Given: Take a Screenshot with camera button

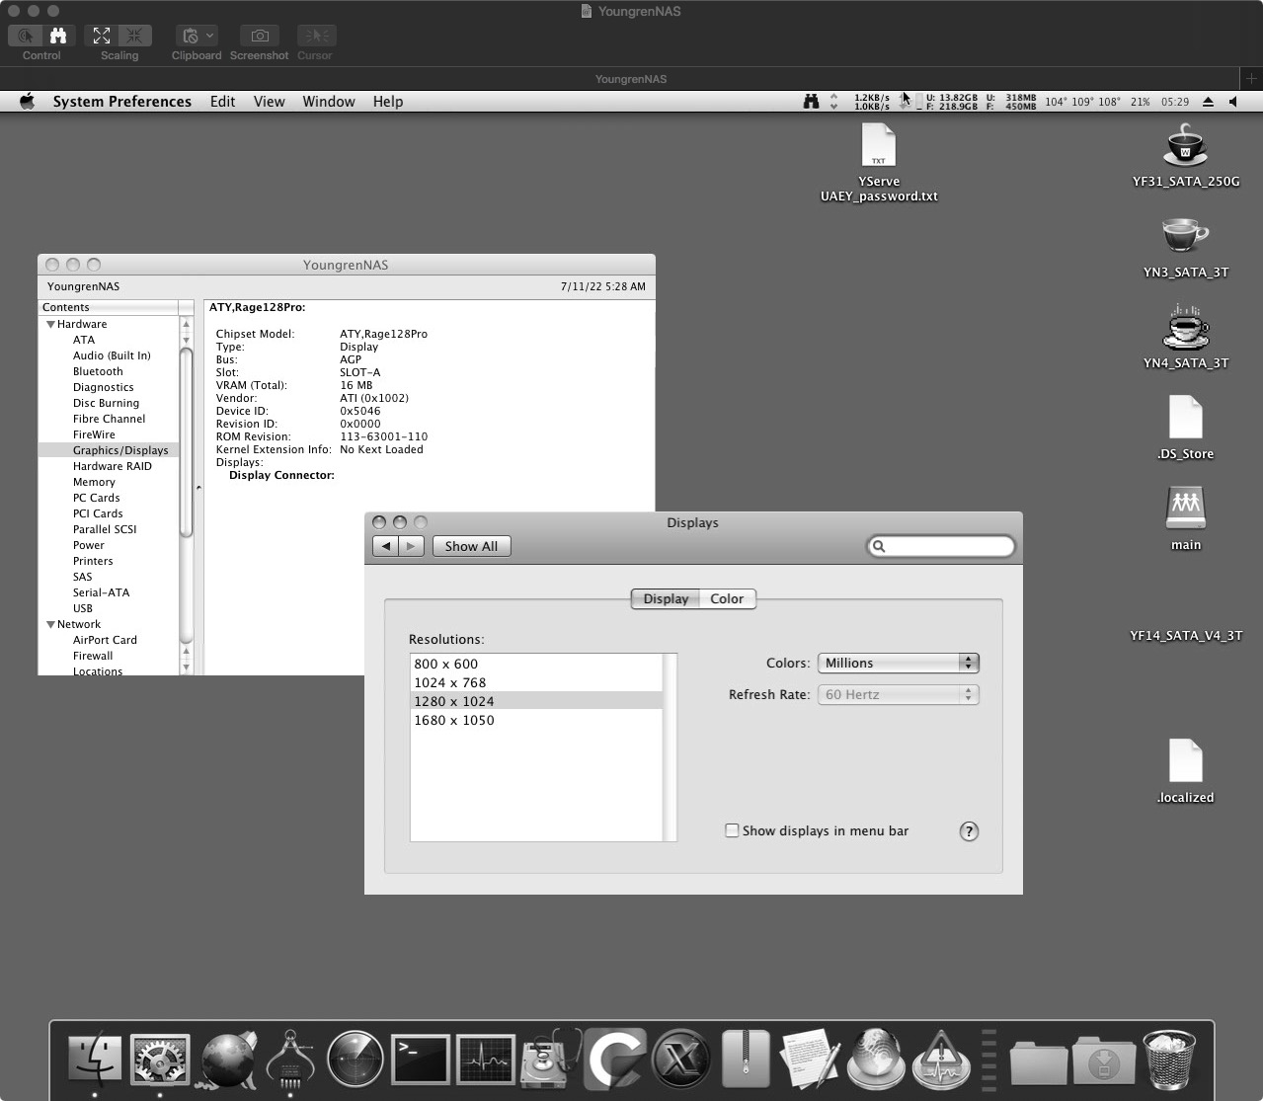Looking at the screenshot, I should click(260, 36).
